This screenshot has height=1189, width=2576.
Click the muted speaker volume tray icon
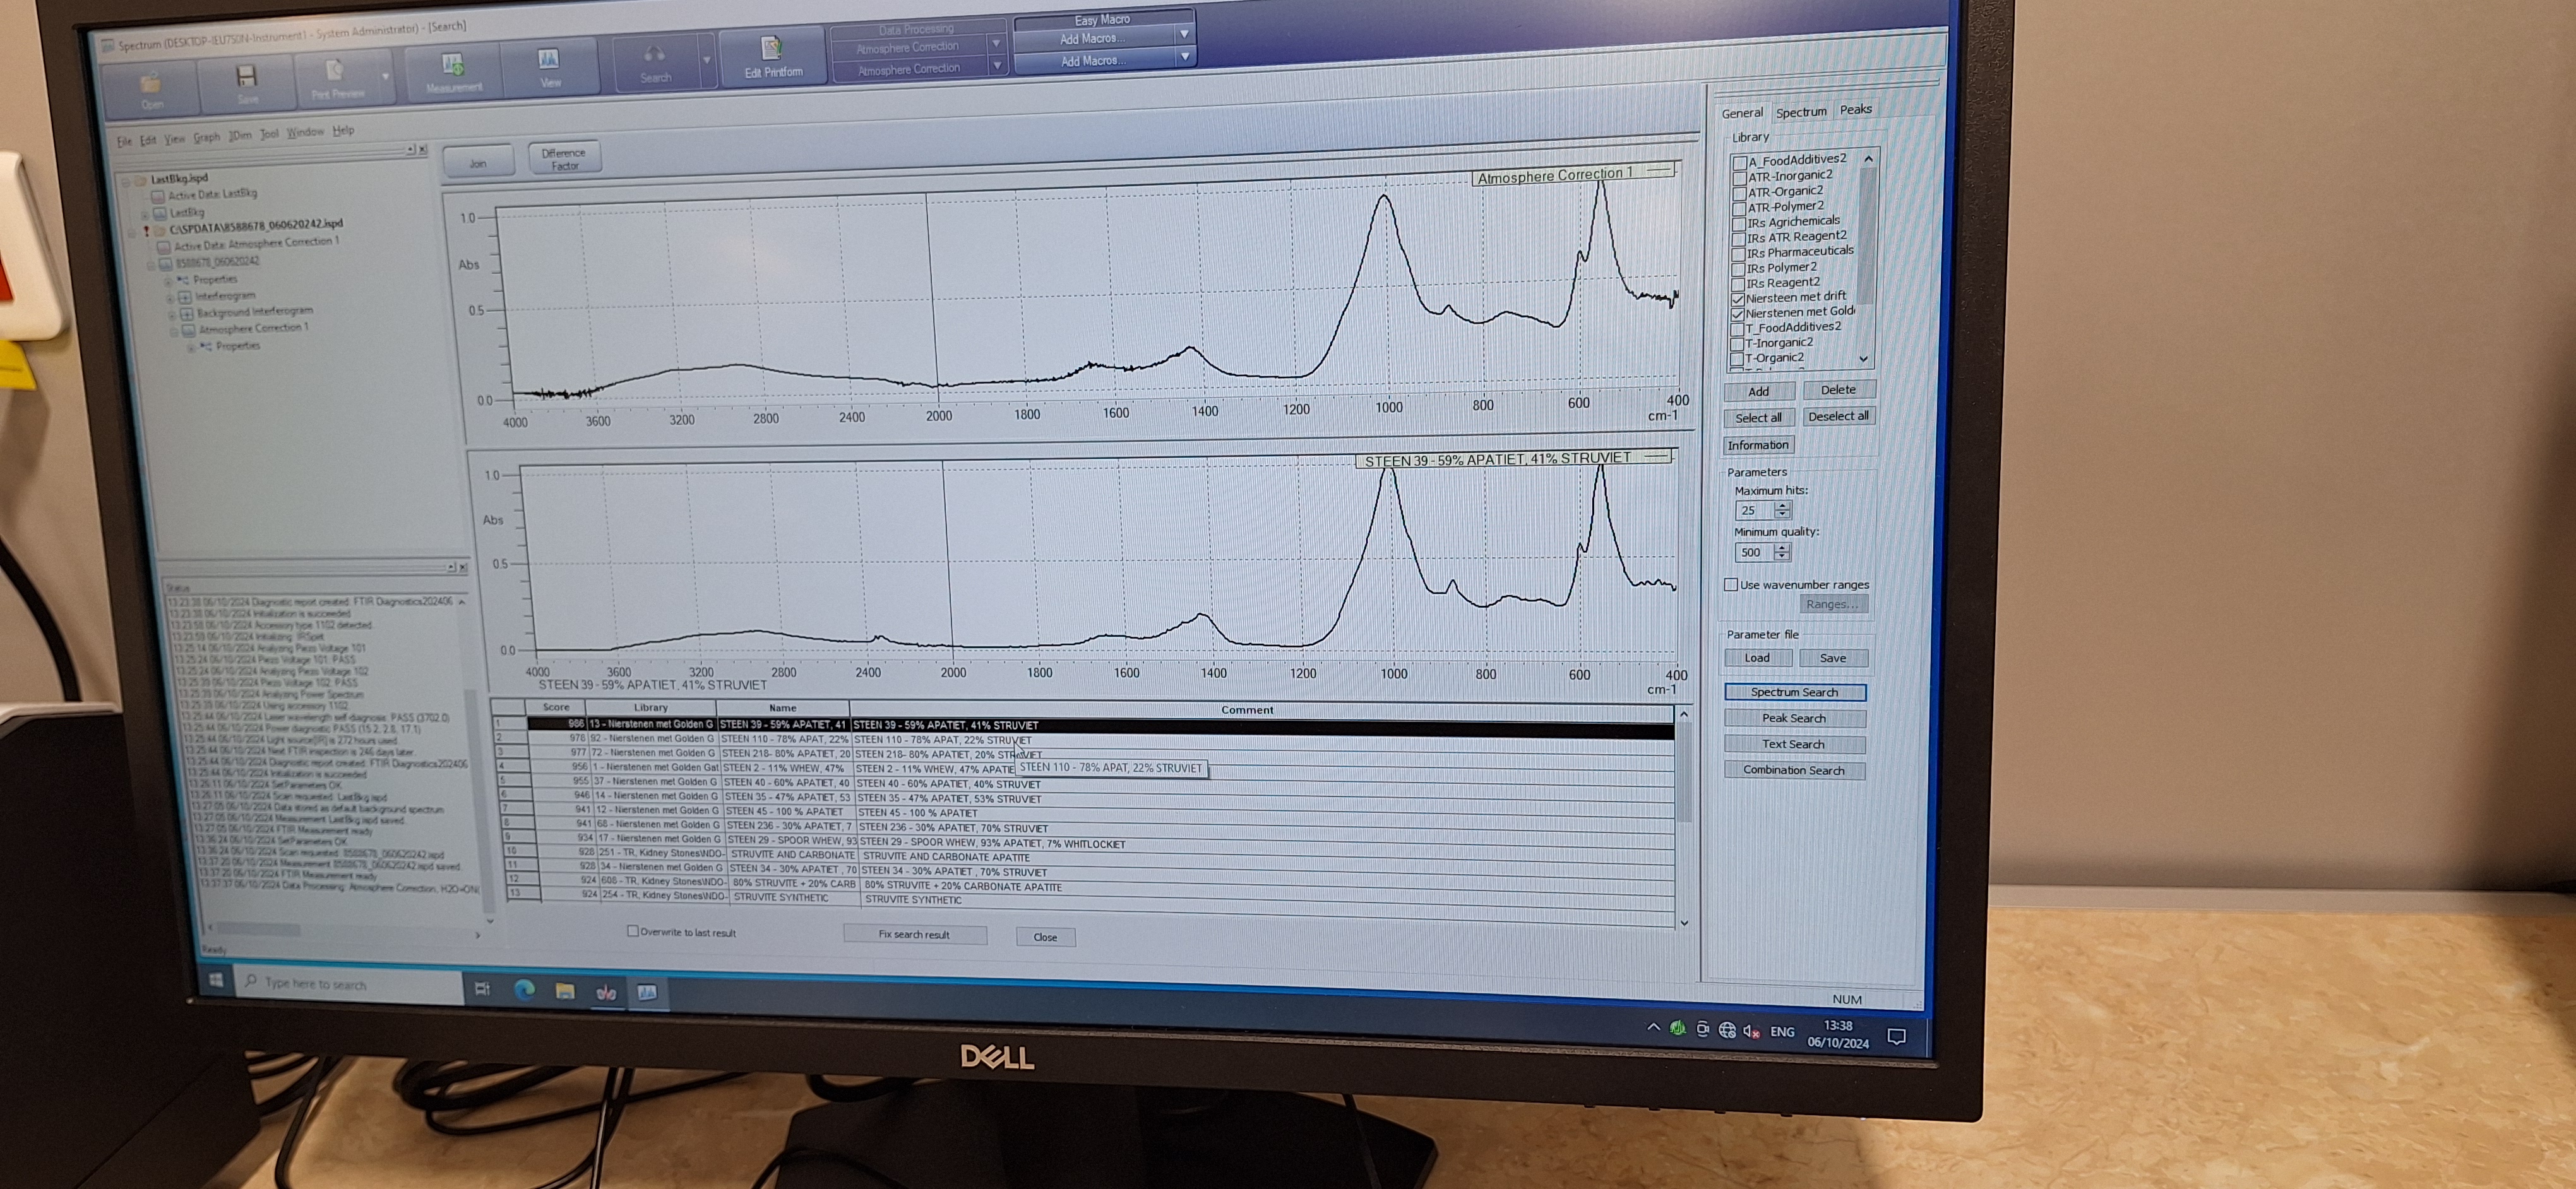pos(1751,1031)
